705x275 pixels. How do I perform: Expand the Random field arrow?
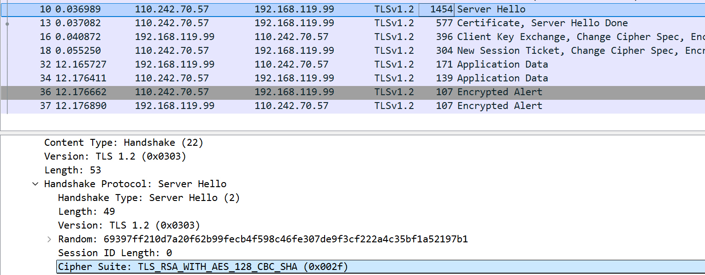(x=49, y=239)
